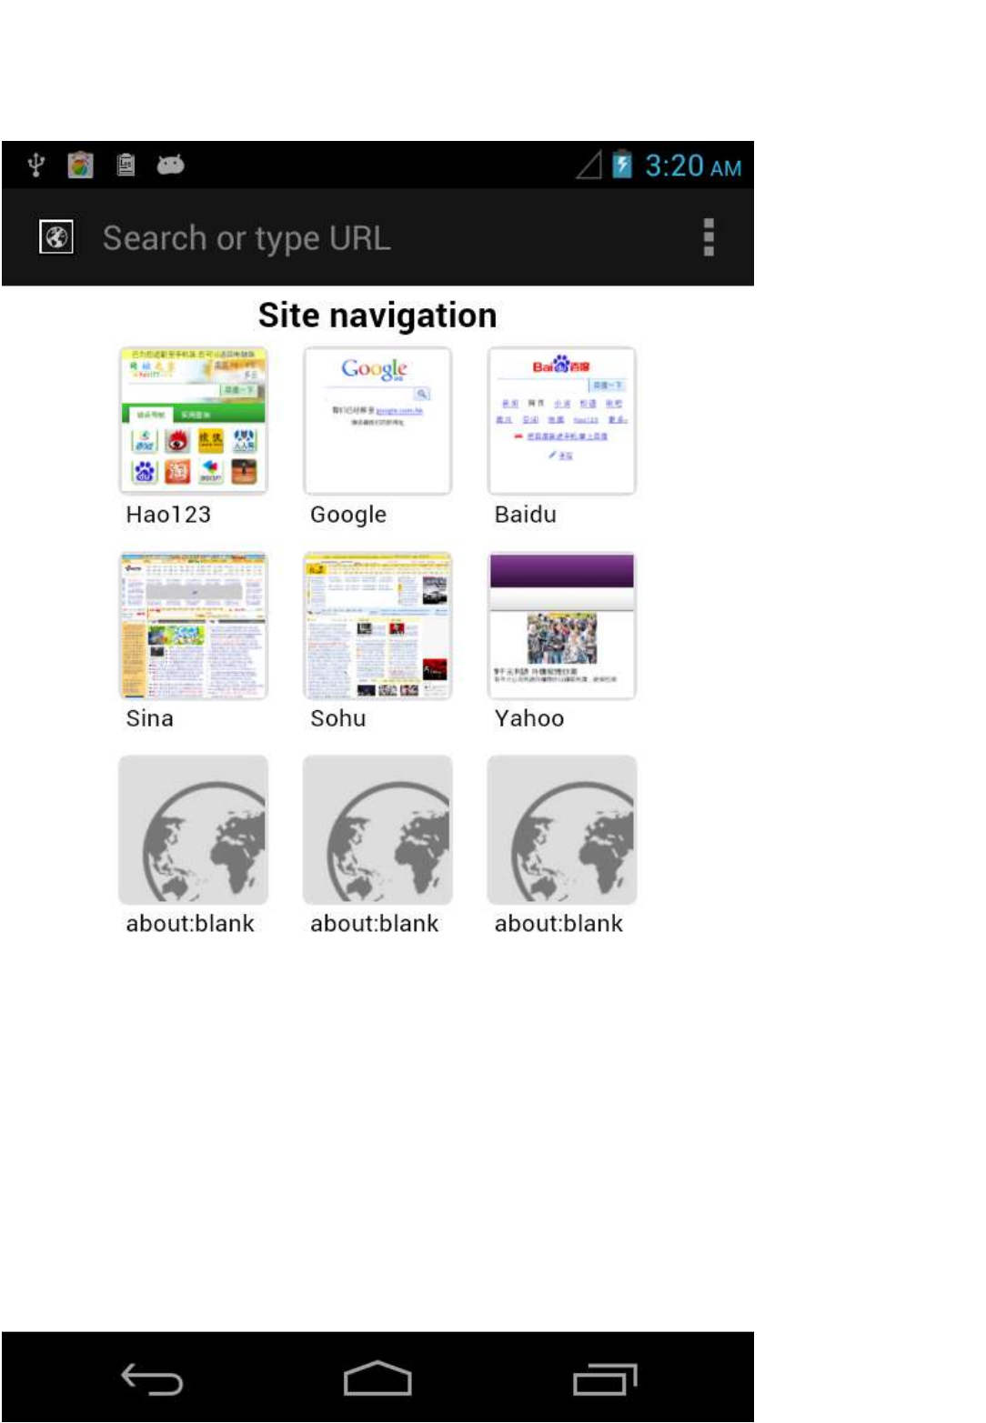Tap the Android debugging notification icon
This screenshot has height=1423, width=986.
[x=170, y=165]
